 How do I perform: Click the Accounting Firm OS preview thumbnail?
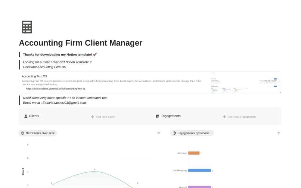245,83
